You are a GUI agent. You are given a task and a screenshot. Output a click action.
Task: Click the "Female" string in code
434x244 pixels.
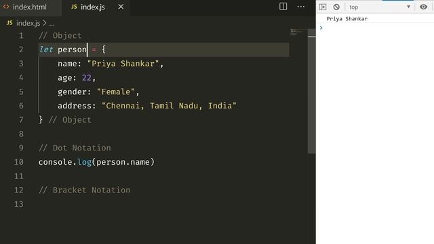(x=116, y=92)
